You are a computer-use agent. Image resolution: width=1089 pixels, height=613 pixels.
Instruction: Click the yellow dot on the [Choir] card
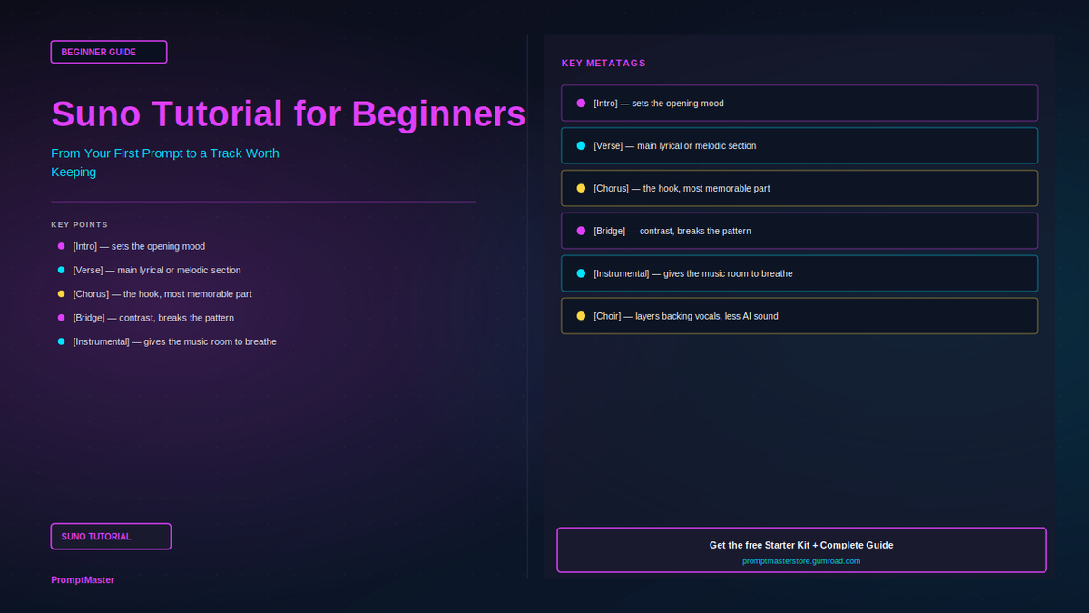581,316
